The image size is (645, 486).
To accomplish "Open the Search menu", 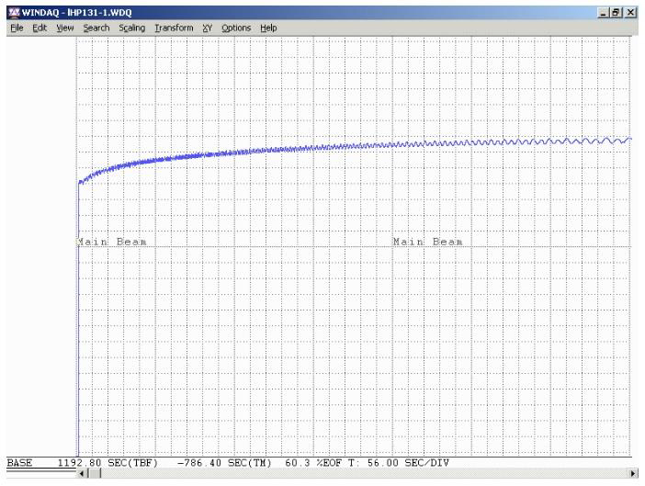I will point(96,28).
